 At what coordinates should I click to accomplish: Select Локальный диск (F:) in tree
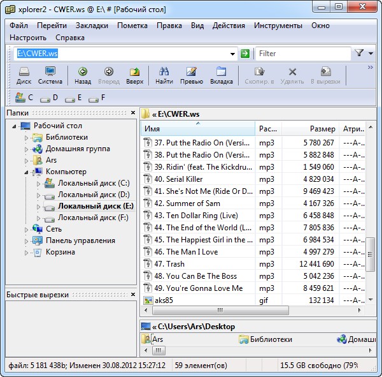93,218
